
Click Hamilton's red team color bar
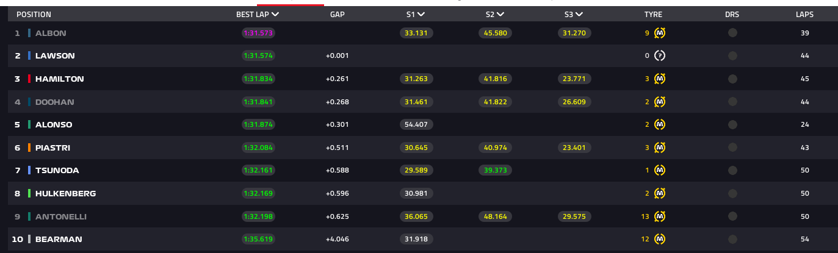click(x=29, y=79)
